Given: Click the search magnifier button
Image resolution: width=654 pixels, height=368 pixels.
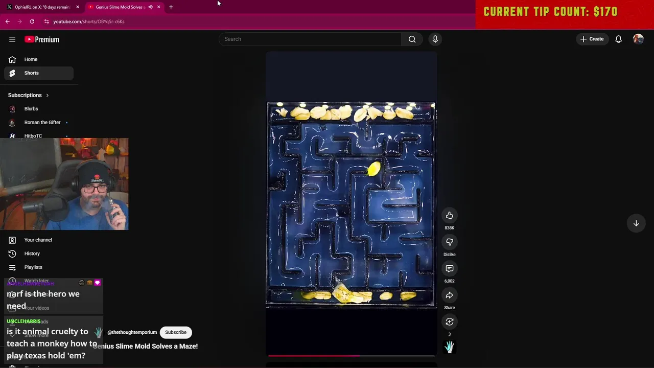Looking at the screenshot, I should [412, 39].
